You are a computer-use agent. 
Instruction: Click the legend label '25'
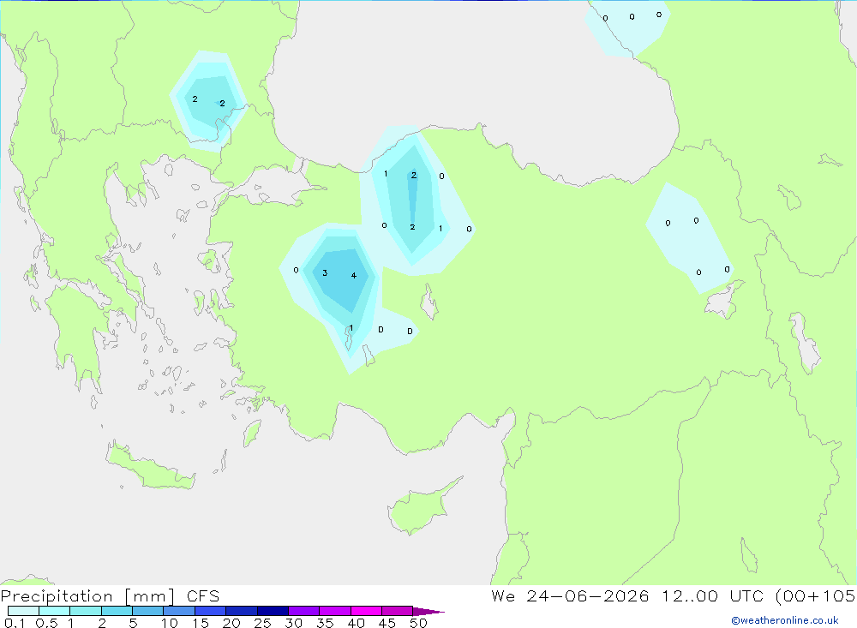coord(262,623)
